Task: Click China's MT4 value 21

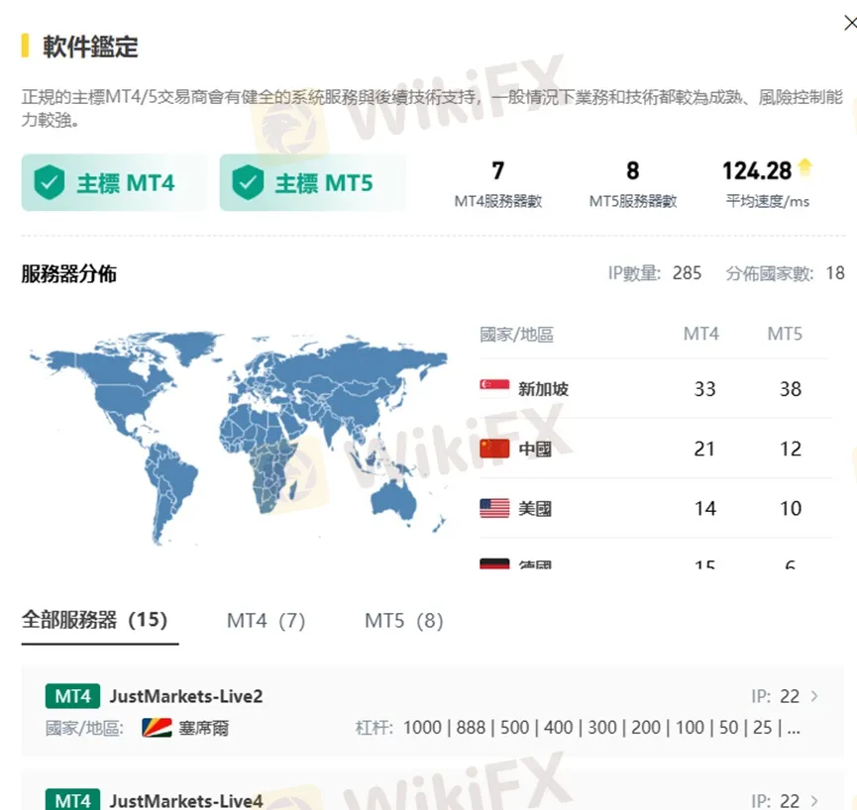Action: [704, 449]
